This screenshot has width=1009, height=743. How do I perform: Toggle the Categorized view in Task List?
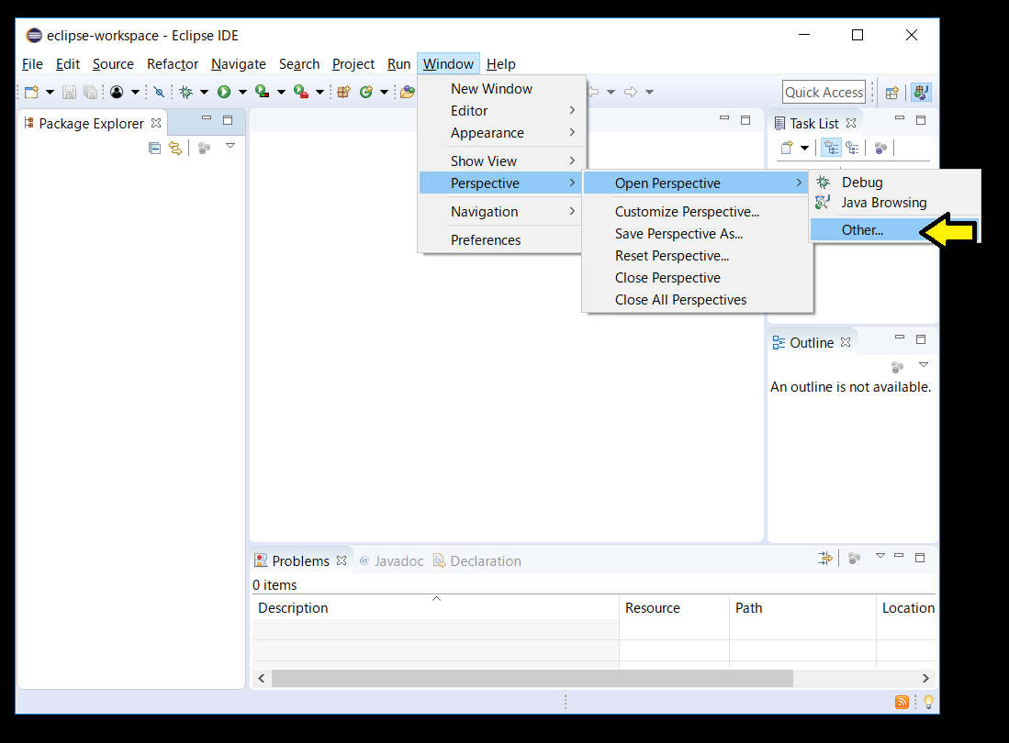coord(832,149)
